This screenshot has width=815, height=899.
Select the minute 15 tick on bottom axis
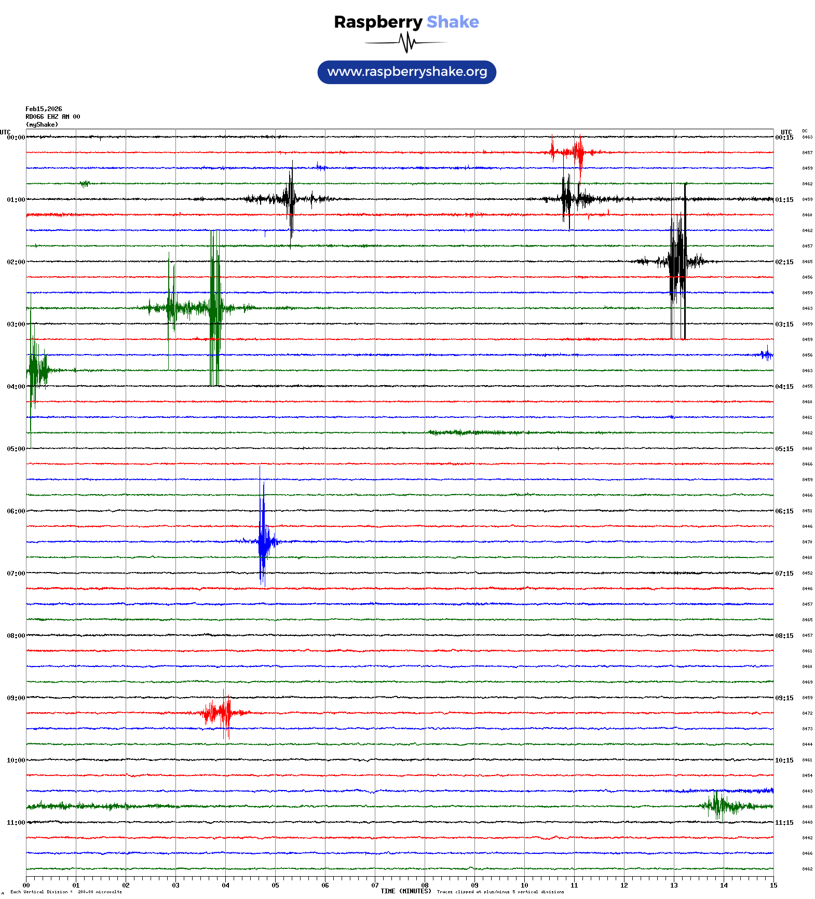(773, 885)
